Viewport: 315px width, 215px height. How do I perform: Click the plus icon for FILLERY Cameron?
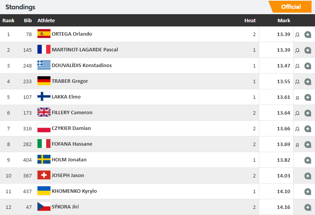pos(308,113)
